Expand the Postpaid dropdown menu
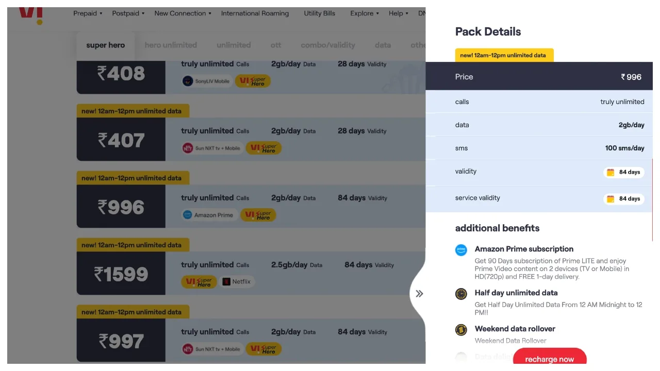This screenshot has height=371, width=660. pyautogui.click(x=128, y=13)
